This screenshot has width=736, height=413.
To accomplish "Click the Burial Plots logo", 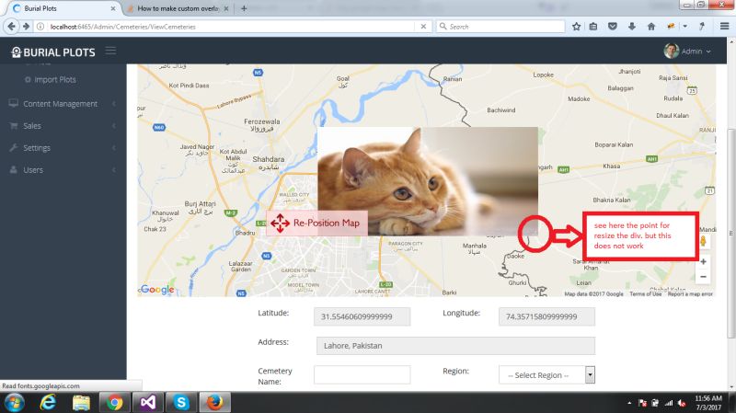I will (53, 52).
